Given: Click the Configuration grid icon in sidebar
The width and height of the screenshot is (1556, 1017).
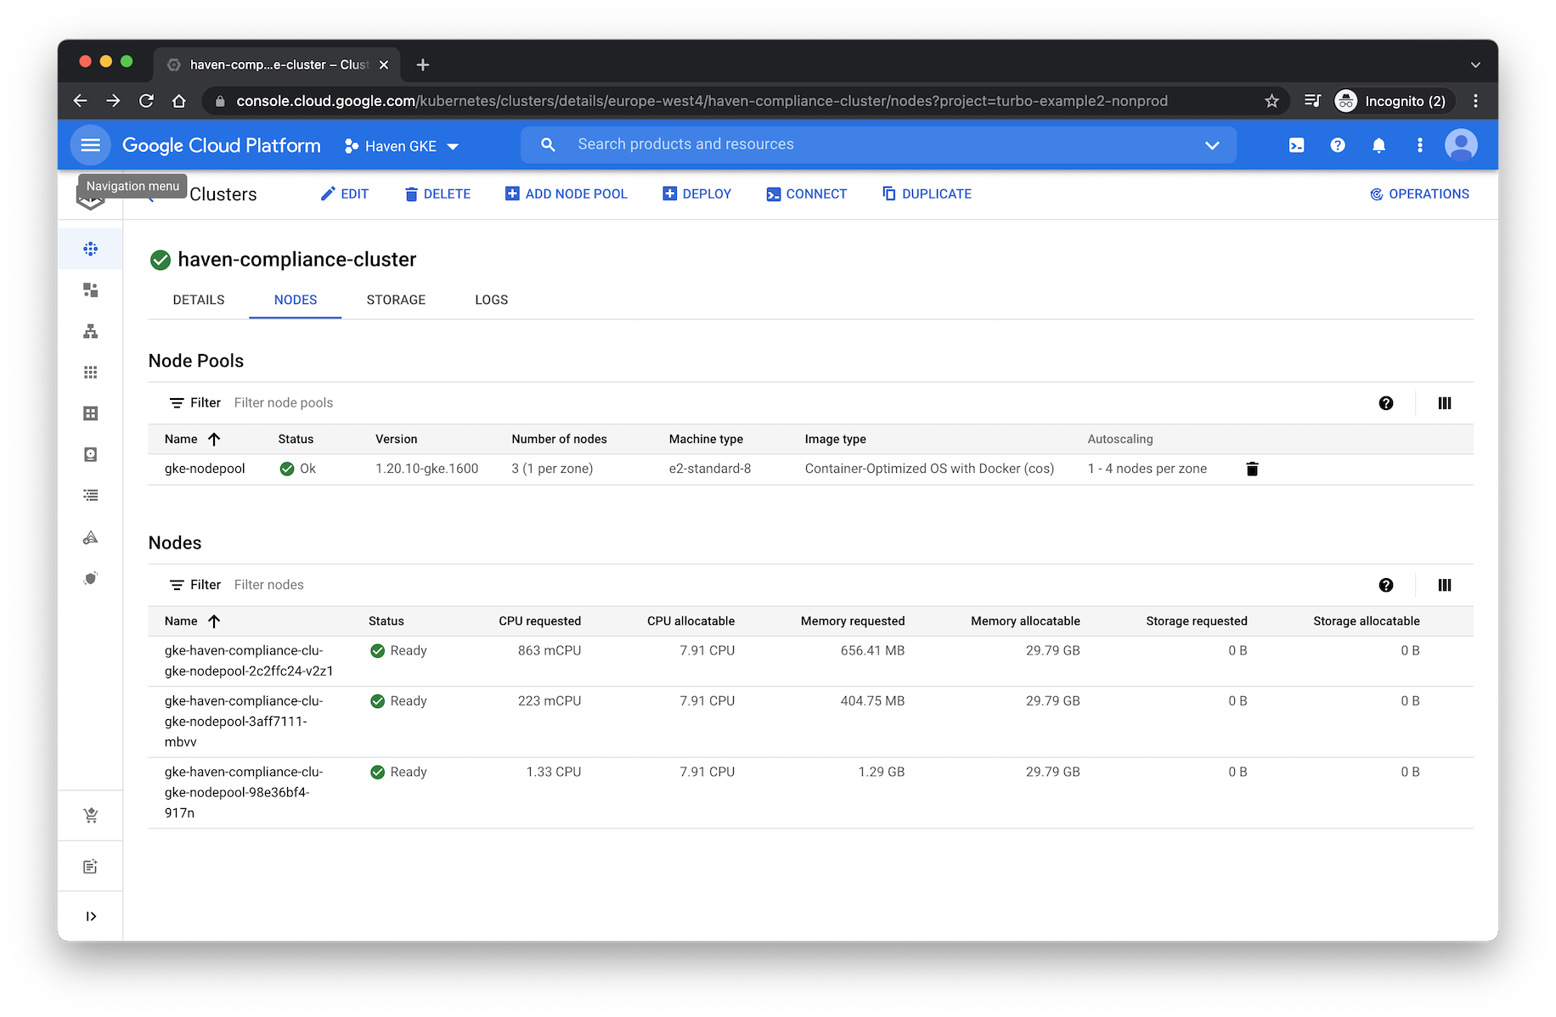Looking at the screenshot, I should click(x=90, y=371).
